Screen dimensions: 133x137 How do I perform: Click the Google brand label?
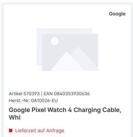pos(117,14)
